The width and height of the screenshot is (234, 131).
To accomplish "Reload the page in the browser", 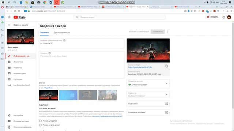I will click(15, 11).
